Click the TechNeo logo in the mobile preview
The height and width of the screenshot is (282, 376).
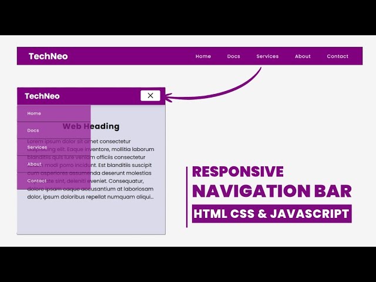pos(42,96)
